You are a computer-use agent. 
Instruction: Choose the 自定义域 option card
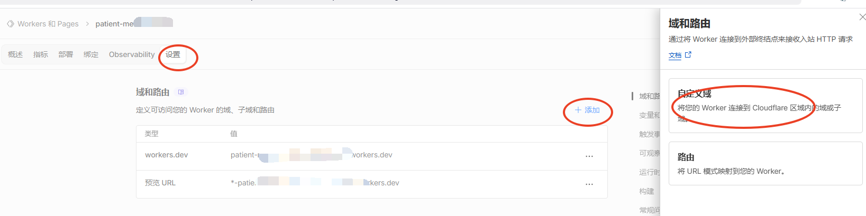coord(765,106)
